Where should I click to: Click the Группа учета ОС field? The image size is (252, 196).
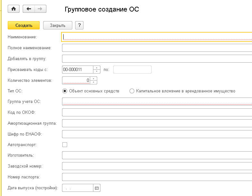pos(157,102)
